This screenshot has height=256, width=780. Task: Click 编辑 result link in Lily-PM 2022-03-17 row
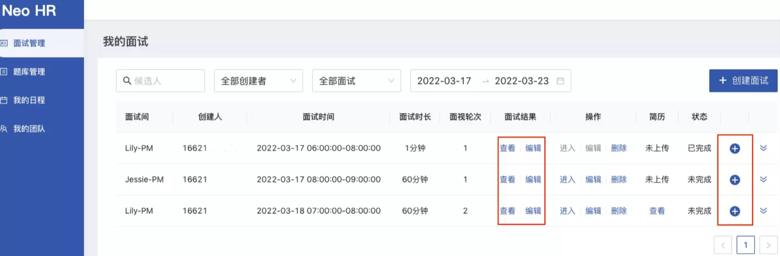[533, 148]
